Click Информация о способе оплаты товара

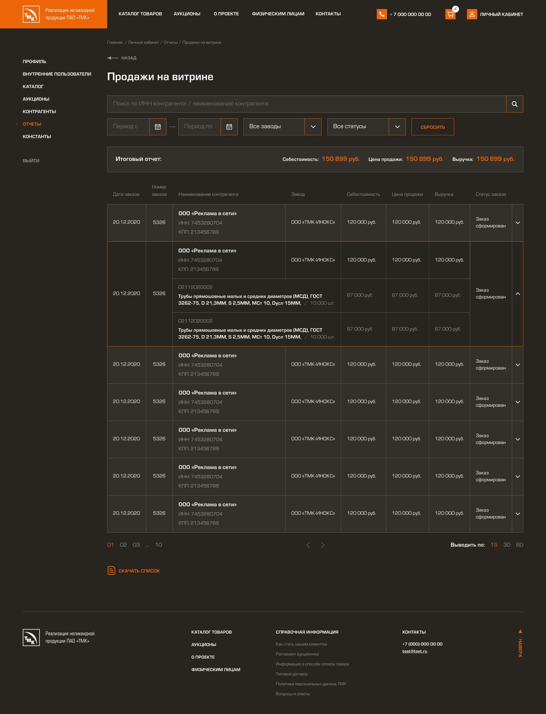(x=312, y=664)
